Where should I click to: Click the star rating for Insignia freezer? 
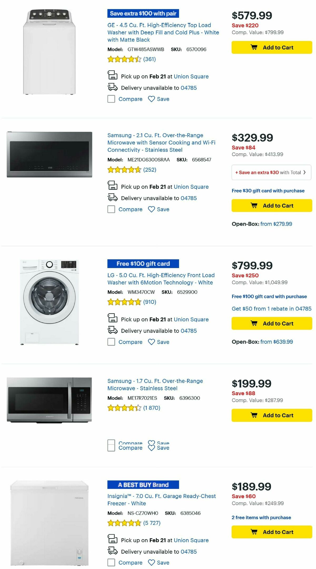pyautogui.click(x=124, y=523)
